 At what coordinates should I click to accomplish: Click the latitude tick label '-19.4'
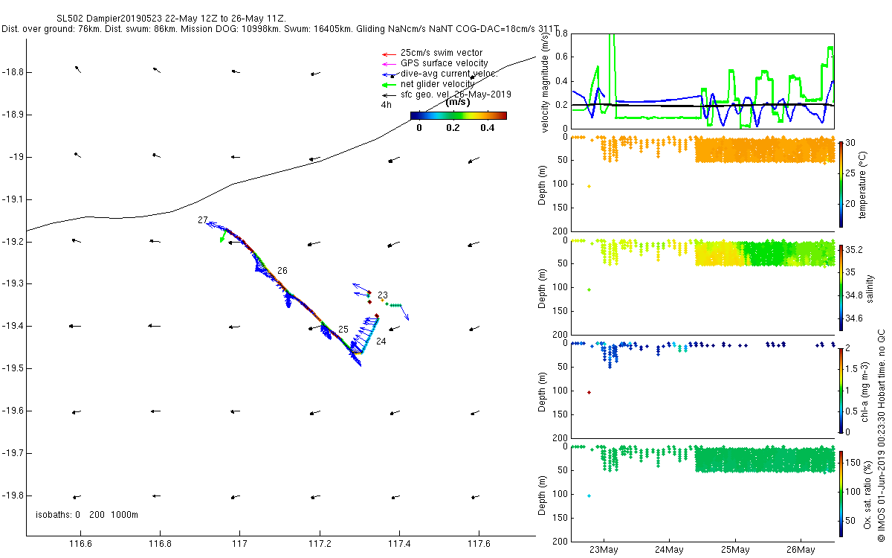(x=13, y=326)
